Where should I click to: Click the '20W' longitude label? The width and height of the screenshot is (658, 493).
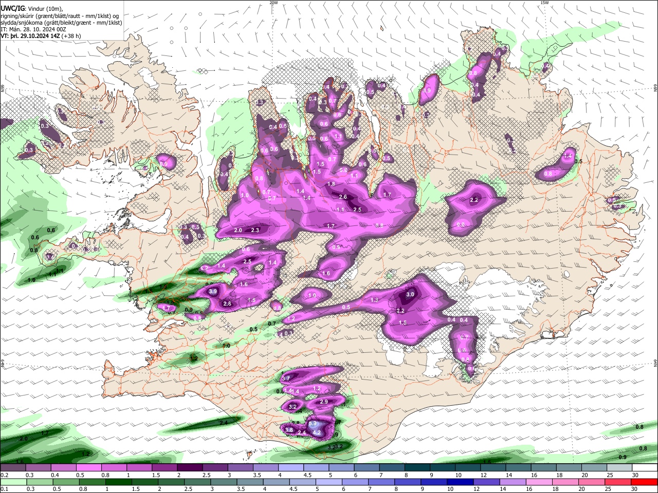click(x=273, y=3)
